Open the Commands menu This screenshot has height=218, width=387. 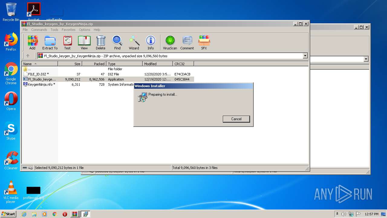39,30
